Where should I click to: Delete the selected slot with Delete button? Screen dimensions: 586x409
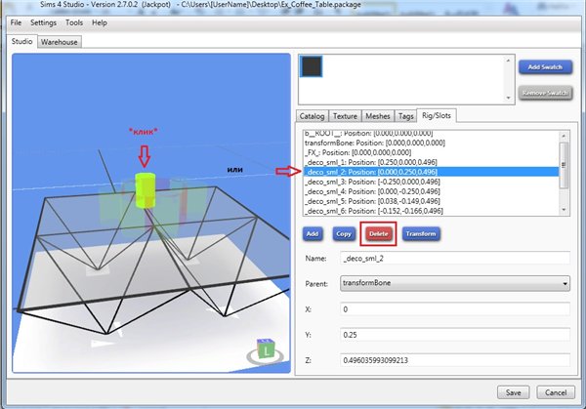click(379, 234)
